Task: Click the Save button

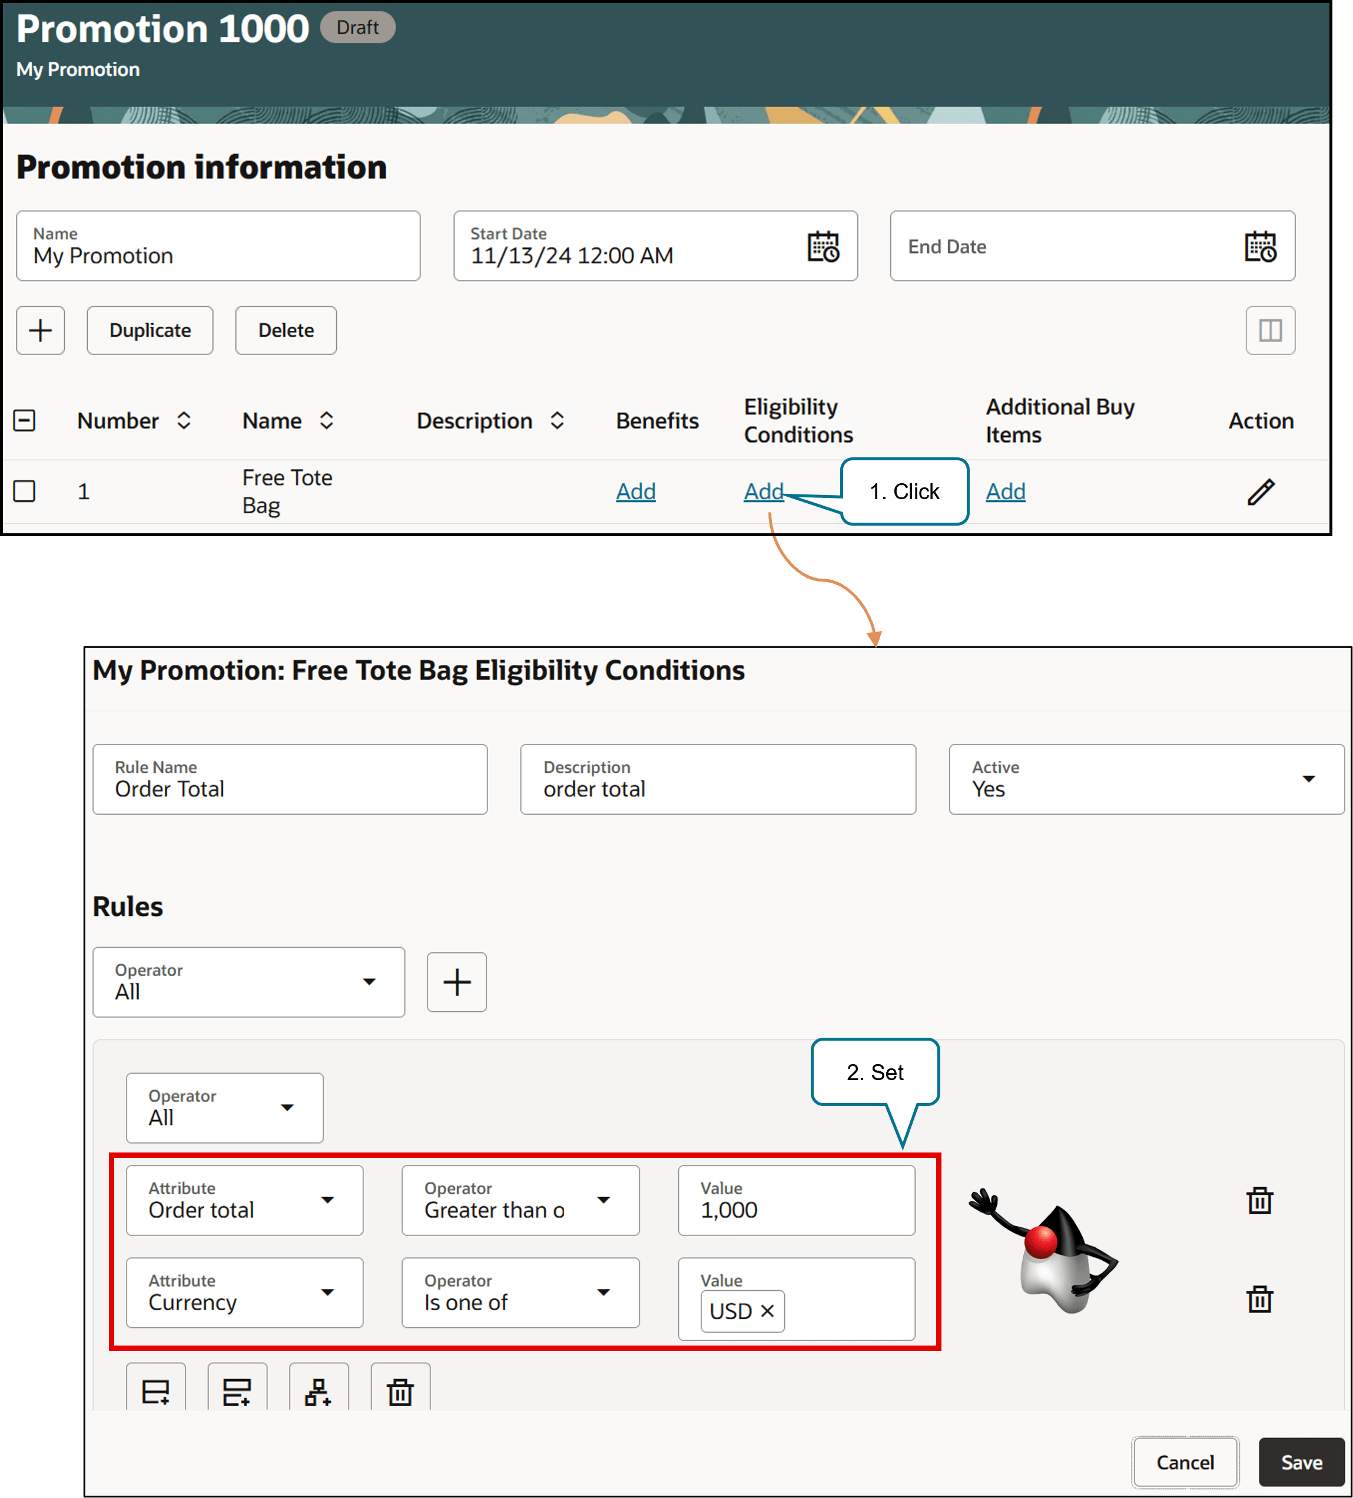Action: pyautogui.click(x=1301, y=1462)
